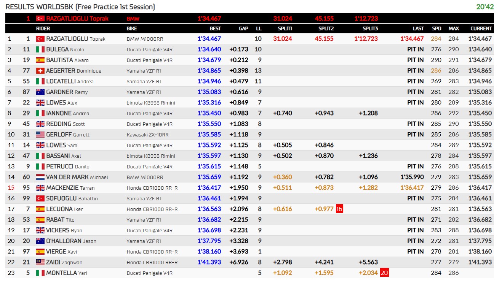502x287 pixels.
Task: Click the red 20 sector badge in MONTELLA's row
Action: click(384, 273)
